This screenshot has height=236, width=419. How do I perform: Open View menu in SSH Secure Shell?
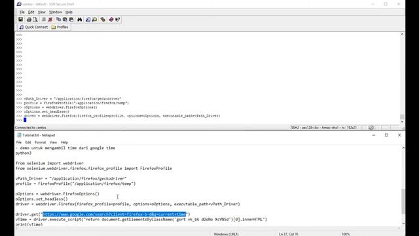pos(41,12)
